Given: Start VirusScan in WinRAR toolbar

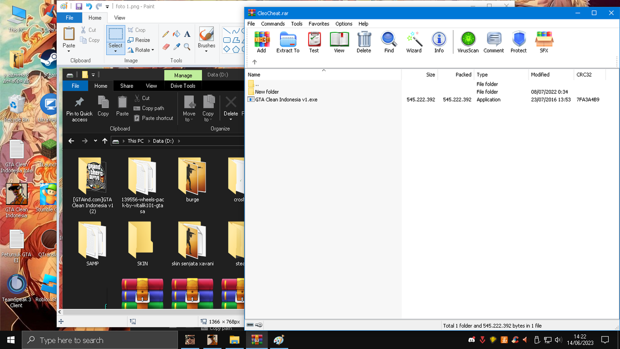Looking at the screenshot, I should 468,42.
